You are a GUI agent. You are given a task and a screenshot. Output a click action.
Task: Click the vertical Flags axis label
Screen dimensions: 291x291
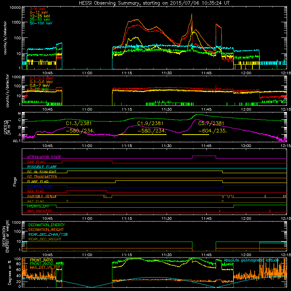15,182
